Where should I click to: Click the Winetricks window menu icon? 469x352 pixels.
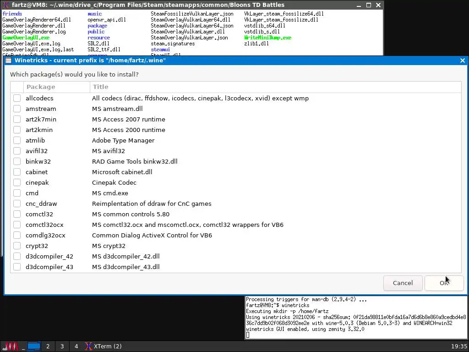tap(8, 60)
